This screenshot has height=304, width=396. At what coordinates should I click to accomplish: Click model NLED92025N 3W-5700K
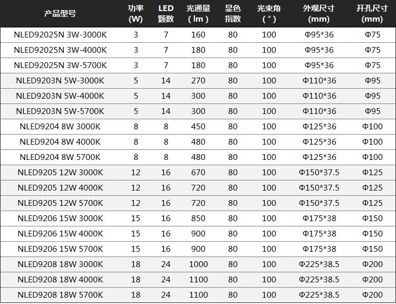[x=60, y=65]
